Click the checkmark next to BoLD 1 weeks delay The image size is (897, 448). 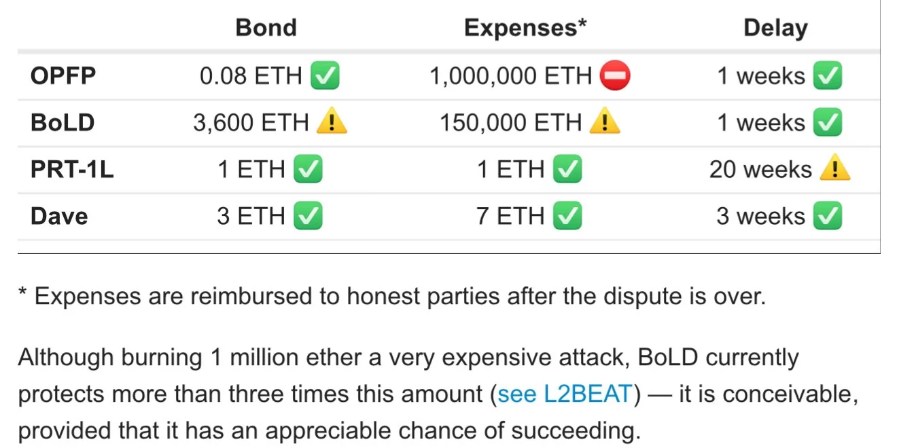click(x=828, y=123)
